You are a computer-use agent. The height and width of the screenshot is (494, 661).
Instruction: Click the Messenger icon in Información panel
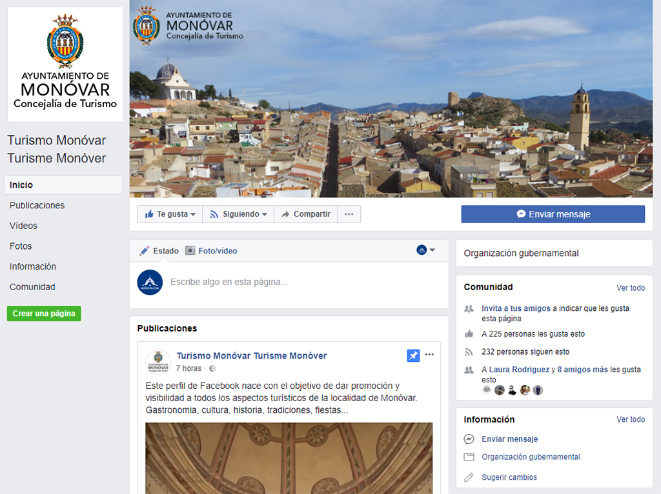click(x=469, y=439)
